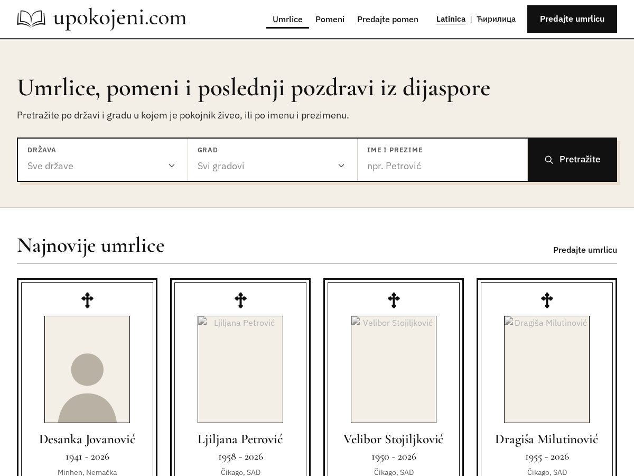This screenshot has height=476, width=634.
Task: Click the upokojeni.com site title
Action: 120,19
